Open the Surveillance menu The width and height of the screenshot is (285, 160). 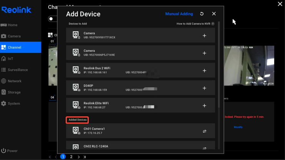[20, 70]
